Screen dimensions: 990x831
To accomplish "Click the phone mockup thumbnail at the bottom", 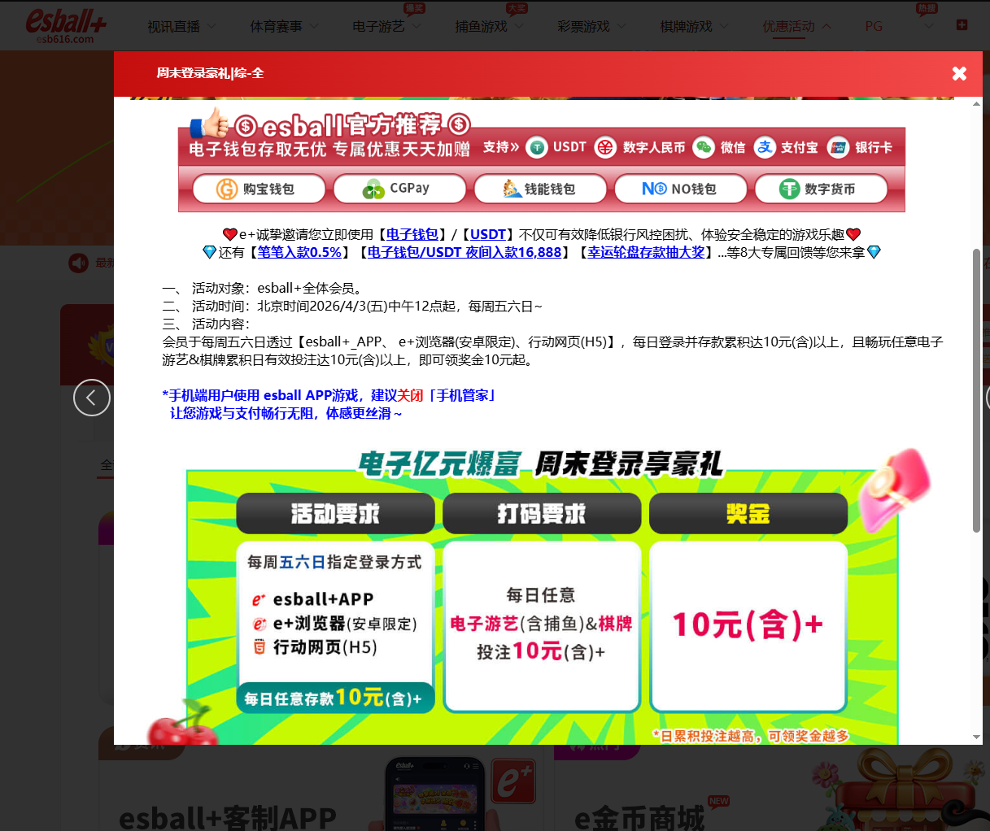I will [x=437, y=794].
